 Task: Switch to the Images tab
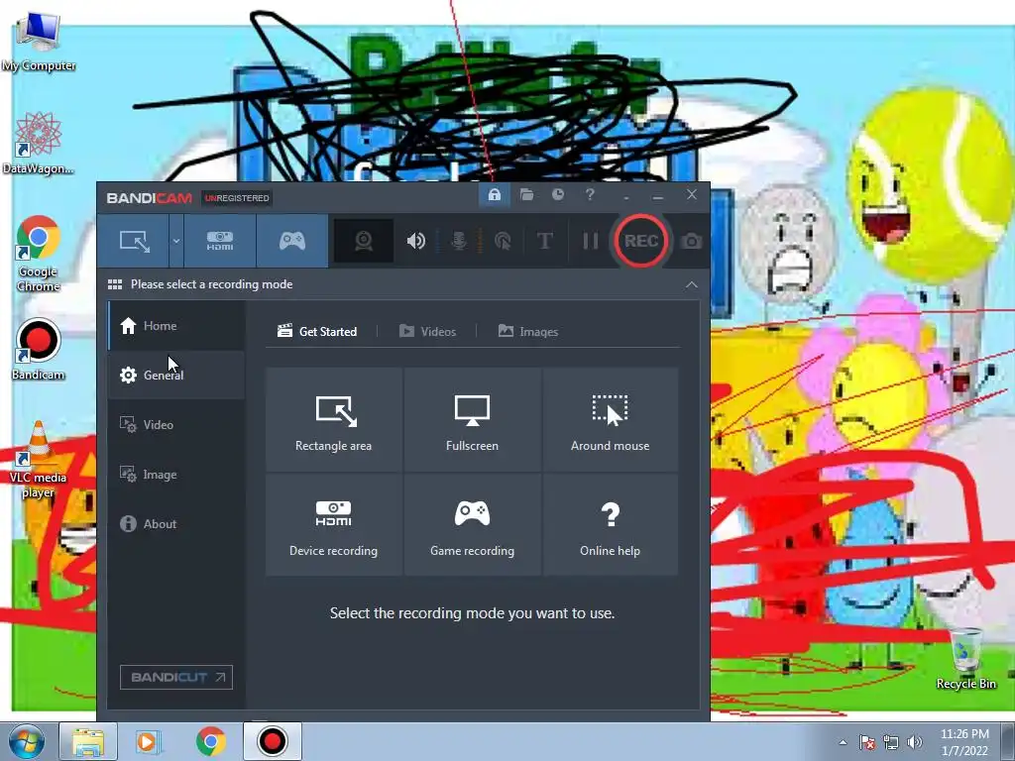coord(528,331)
